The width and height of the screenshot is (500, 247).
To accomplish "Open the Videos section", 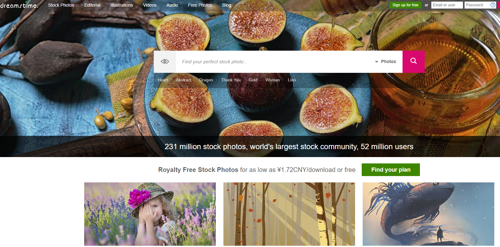I will click(x=150, y=5).
